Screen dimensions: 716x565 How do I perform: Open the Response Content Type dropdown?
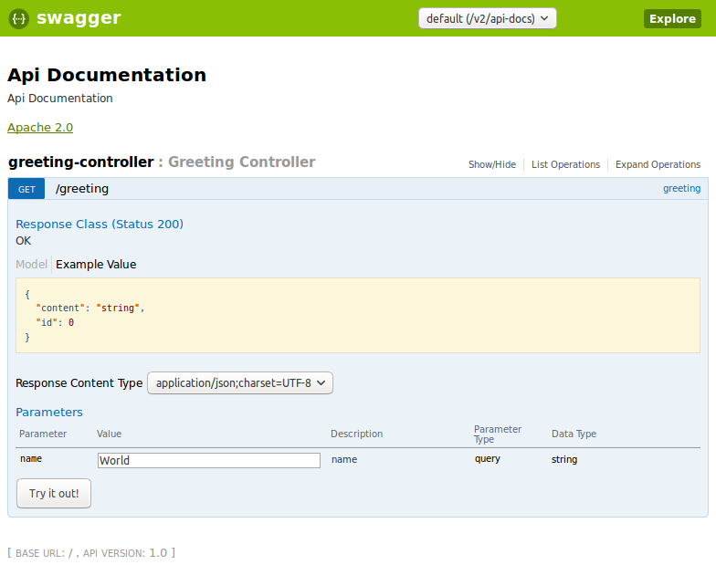240,383
